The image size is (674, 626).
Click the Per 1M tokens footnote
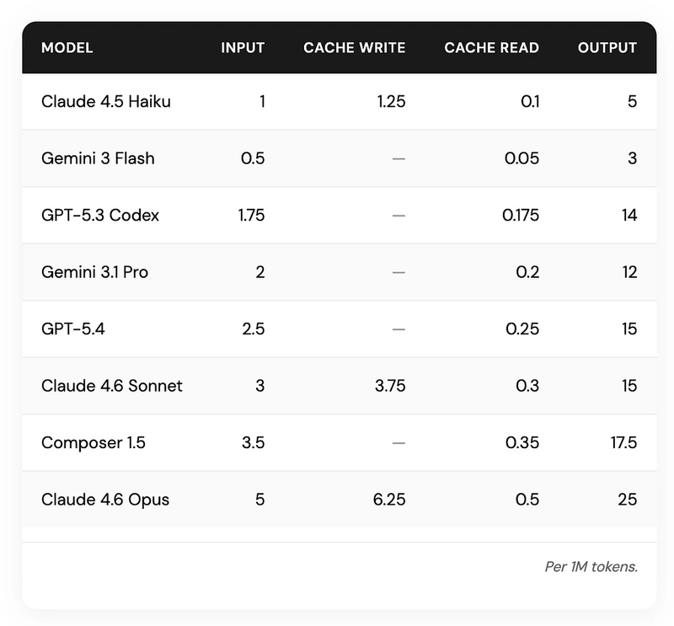pyautogui.click(x=591, y=567)
